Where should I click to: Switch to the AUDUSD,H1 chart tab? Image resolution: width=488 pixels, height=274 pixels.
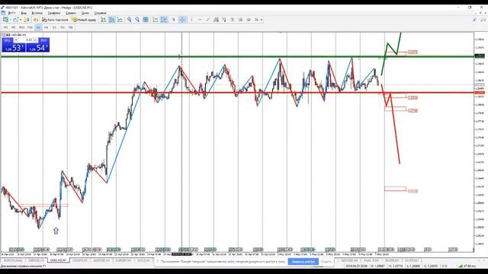(x=101, y=260)
